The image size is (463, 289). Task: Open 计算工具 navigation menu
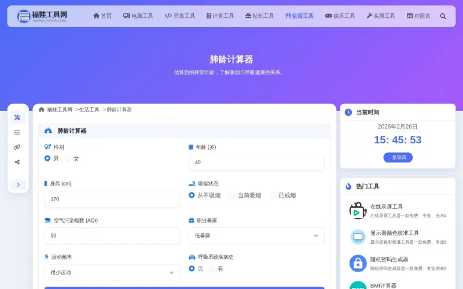[220, 16]
